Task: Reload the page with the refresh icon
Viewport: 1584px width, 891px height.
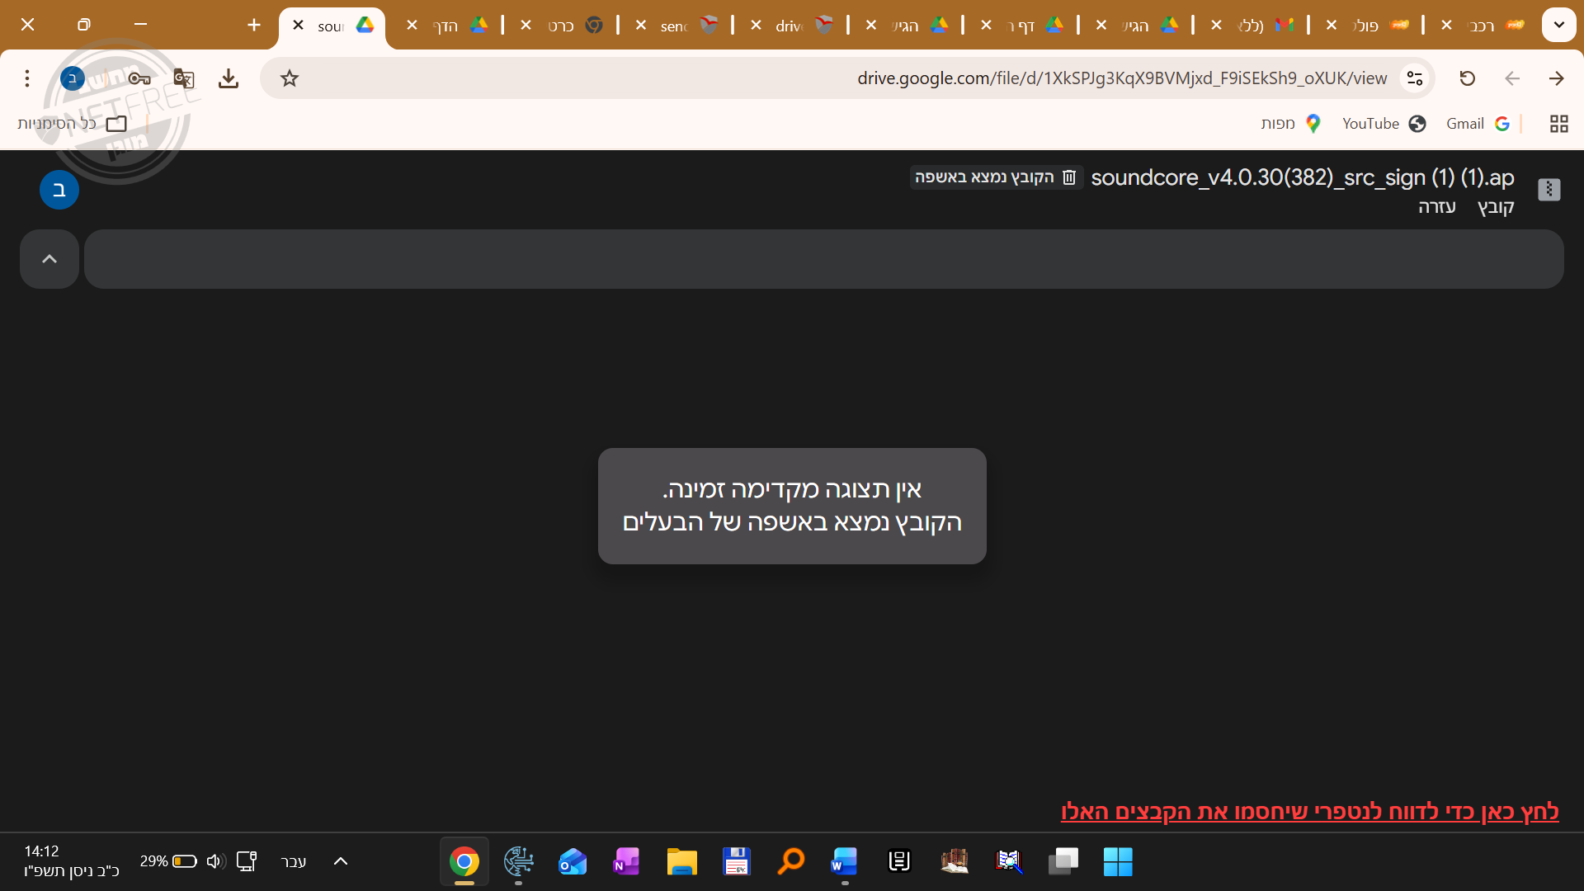Action: 1467,78
